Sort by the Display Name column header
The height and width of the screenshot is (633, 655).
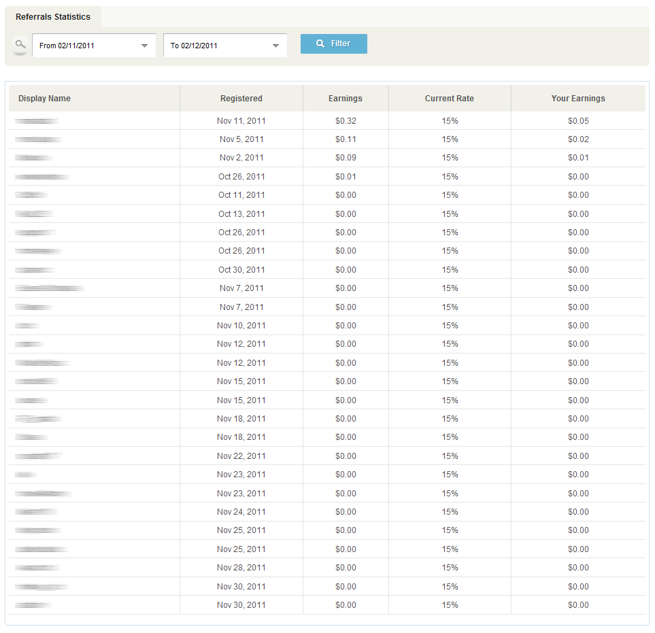click(44, 99)
